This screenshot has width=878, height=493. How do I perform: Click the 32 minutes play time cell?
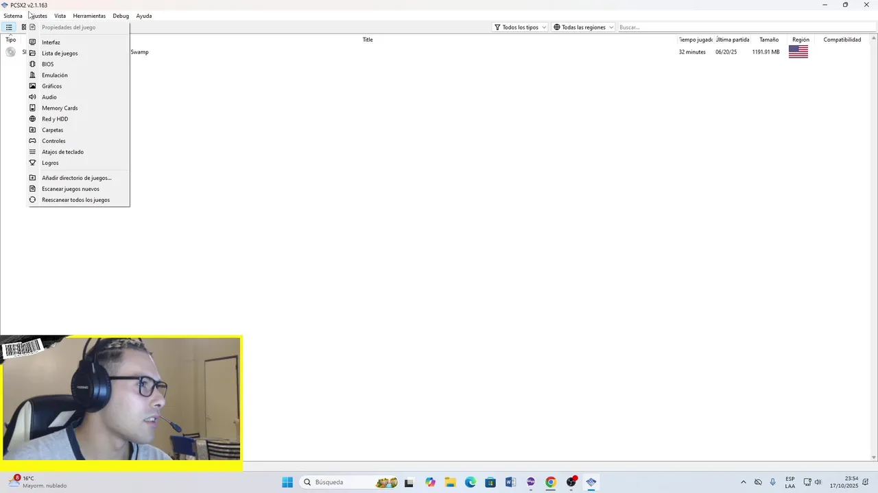pyautogui.click(x=692, y=52)
